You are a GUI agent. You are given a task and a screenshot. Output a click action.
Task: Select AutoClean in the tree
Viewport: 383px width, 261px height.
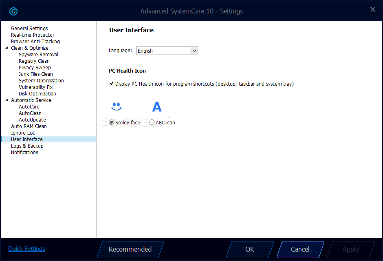(30, 113)
